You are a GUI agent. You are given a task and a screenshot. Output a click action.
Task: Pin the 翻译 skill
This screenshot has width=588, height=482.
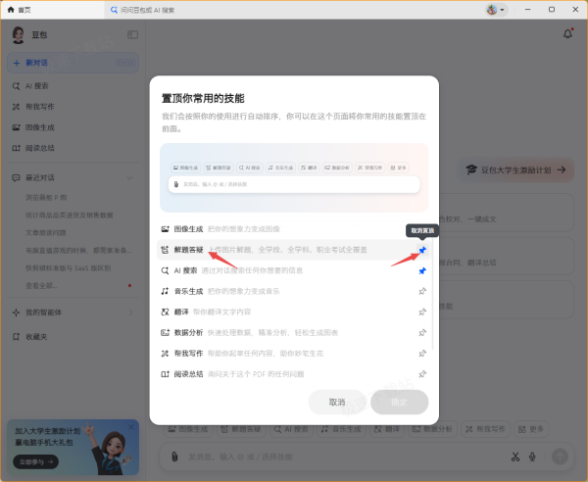tap(422, 312)
